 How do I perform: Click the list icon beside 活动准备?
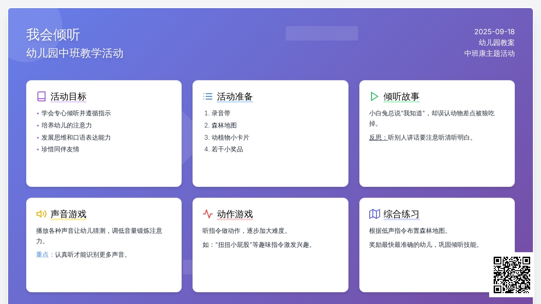(208, 96)
